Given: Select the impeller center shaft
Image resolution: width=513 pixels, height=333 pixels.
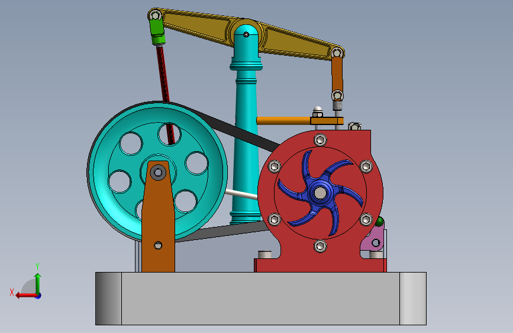Looking at the screenshot, I should click(x=320, y=193).
